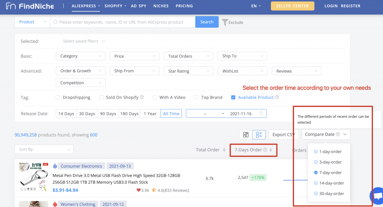383x207 pixels.
Task: Check the With A Video checkbox
Action: click(154, 98)
